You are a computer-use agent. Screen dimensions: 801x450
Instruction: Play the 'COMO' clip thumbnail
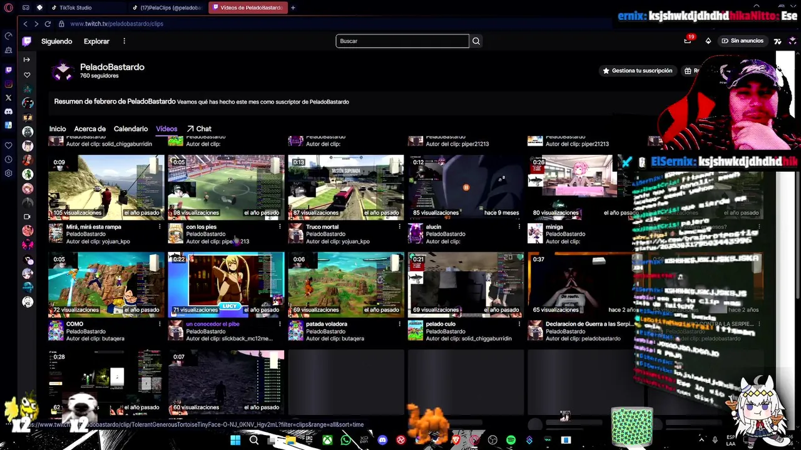106,284
